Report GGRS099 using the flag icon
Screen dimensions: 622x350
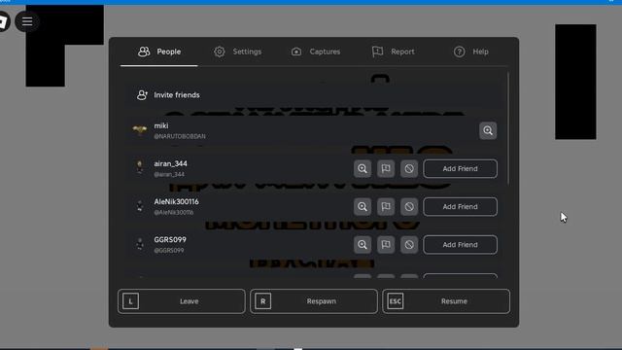386,245
